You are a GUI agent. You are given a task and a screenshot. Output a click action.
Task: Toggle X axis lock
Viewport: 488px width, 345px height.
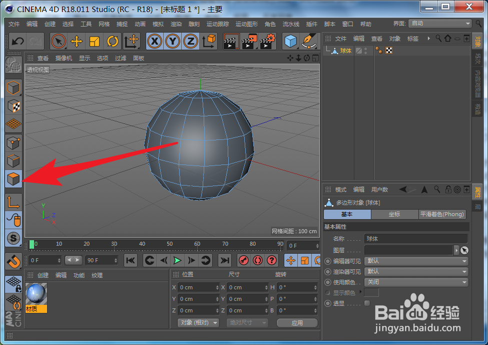tap(155, 41)
